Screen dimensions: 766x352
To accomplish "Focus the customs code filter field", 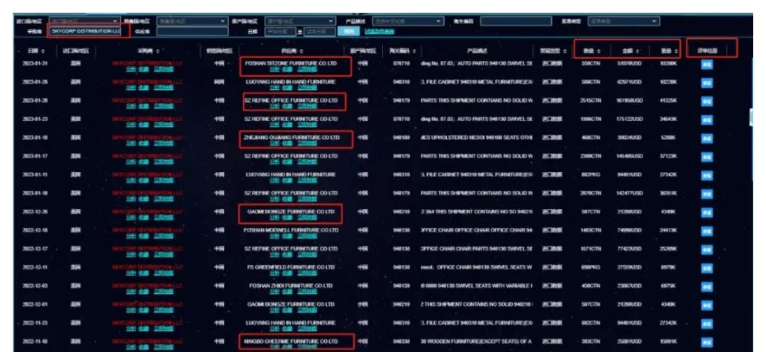I will pyautogui.click(x=516, y=21).
